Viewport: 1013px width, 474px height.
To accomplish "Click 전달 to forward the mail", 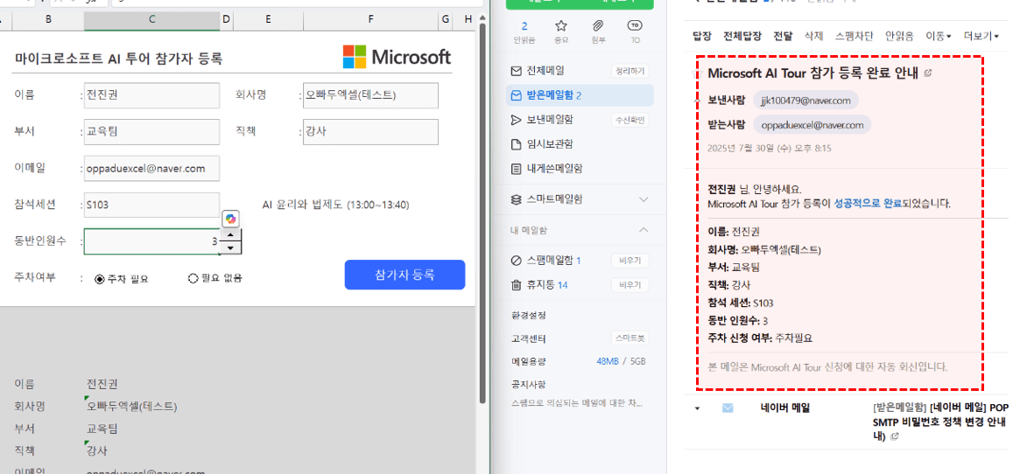I will [783, 36].
